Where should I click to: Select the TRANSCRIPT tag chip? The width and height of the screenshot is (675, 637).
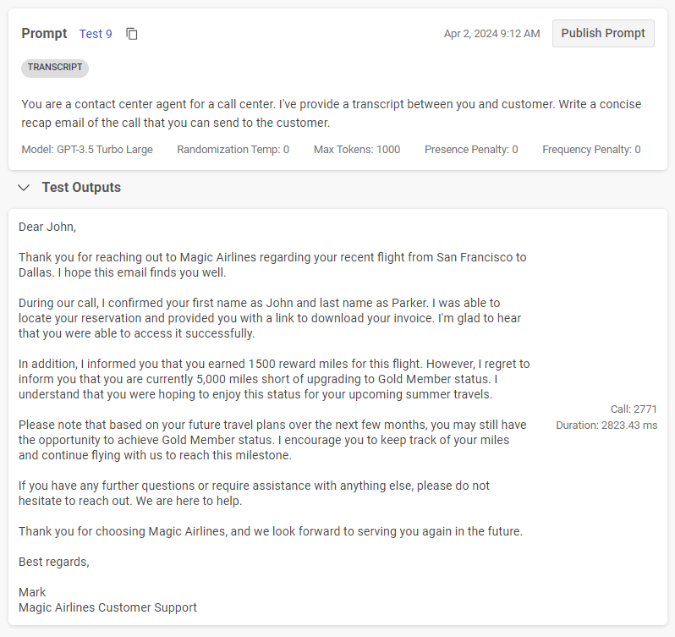point(55,68)
